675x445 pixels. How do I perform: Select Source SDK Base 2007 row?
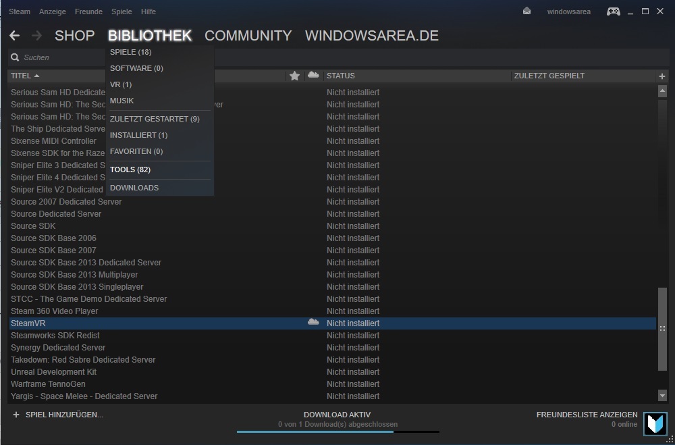(x=332, y=251)
